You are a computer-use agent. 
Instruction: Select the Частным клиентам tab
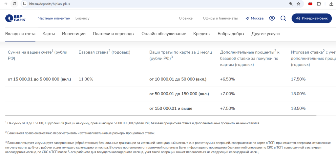[54, 18]
